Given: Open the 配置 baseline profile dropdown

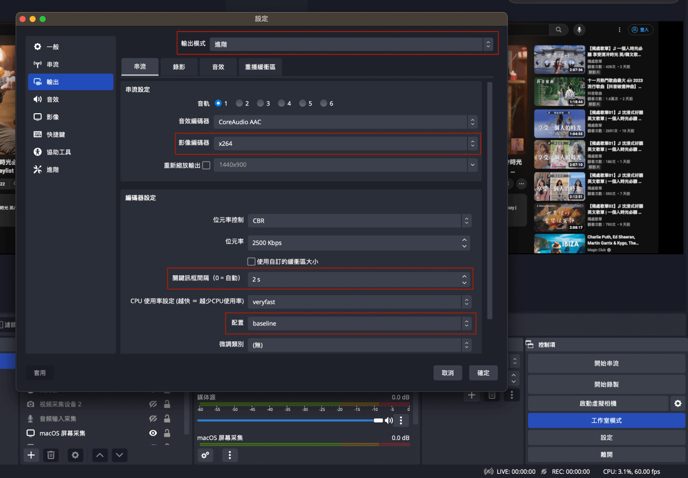Looking at the screenshot, I should 359,324.
